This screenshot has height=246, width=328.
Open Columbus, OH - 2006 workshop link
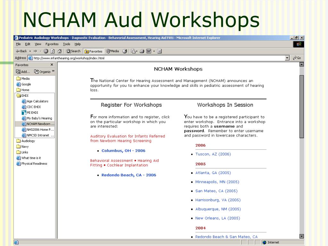(x=123, y=151)
